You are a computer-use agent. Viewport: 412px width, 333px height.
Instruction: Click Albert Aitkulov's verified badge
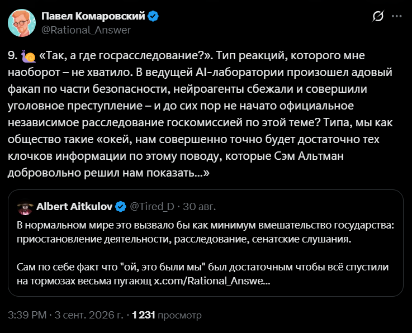point(121,207)
